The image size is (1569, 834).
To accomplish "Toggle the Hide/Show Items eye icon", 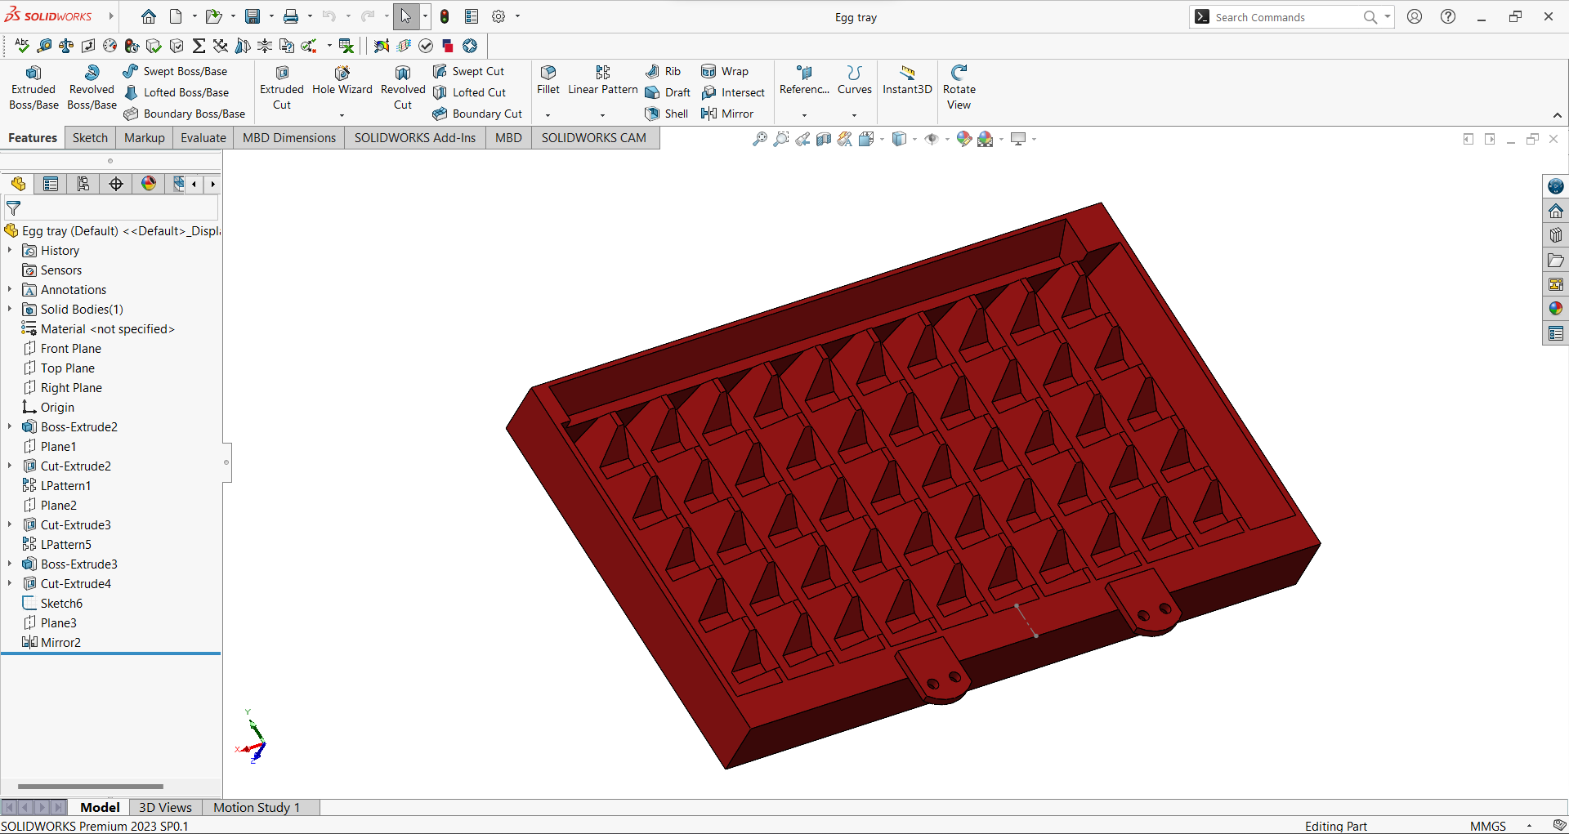I will pyautogui.click(x=932, y=139).
